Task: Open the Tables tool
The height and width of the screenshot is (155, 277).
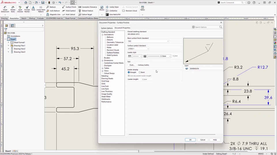Action: coord(143,9)
